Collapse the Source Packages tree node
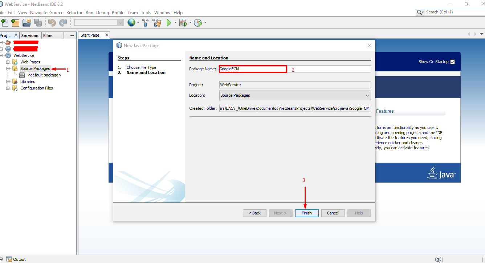Viewport: 485px width, 263px height. [x=8, y=68]
